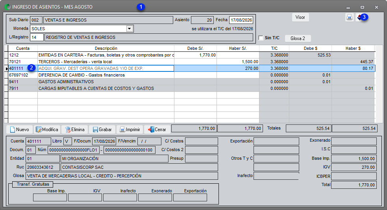Click the CONTASISCORP SAC field
This screenshot has width=387, height=210.
pyautogui.click(x=139, y=167)
